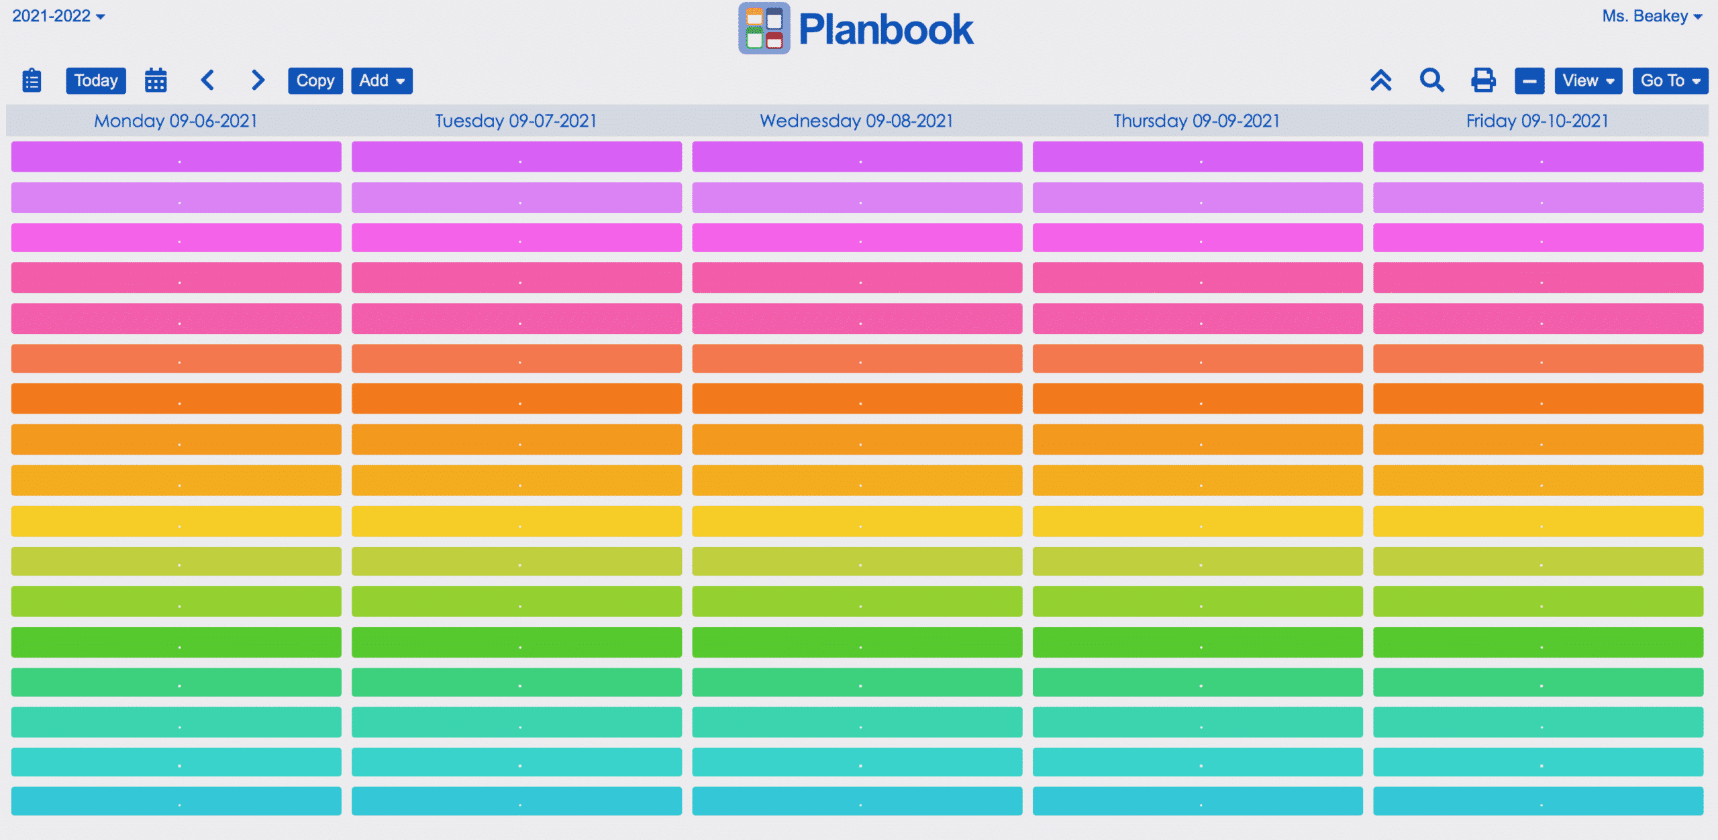The width and height of the screenshot is (1718, 840).
Task: Go to next week arrow
Action: tap(258, 80)
